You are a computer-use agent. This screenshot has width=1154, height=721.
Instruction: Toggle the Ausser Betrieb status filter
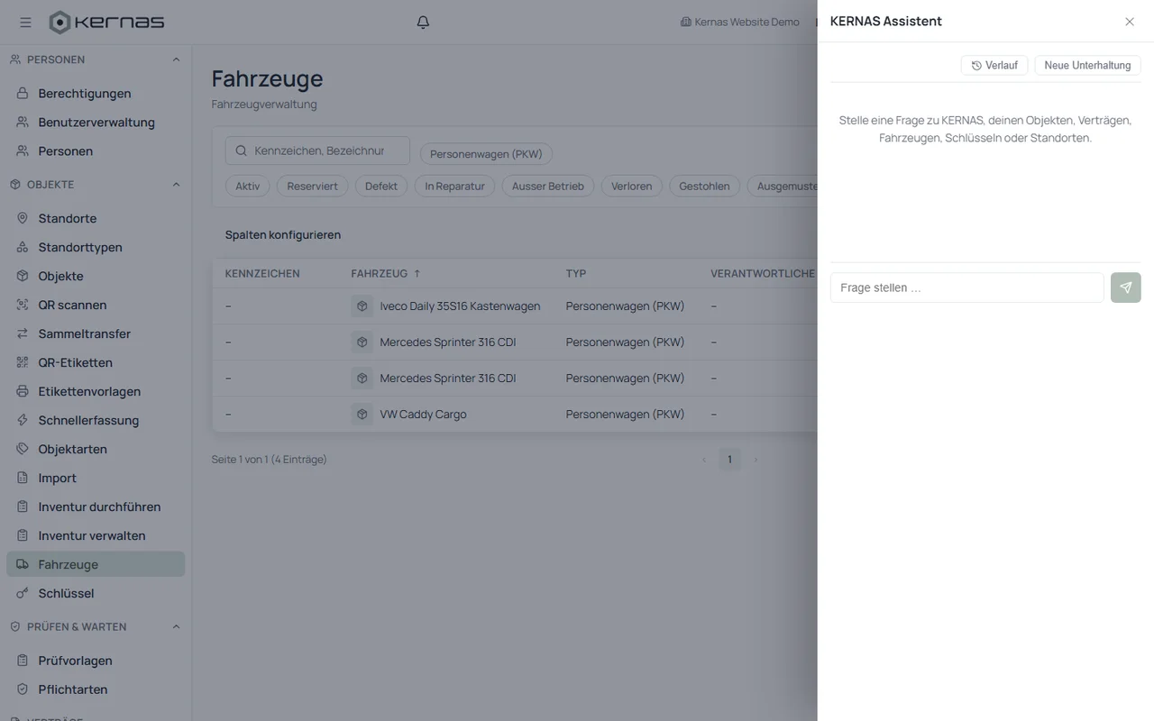(548, 186)
